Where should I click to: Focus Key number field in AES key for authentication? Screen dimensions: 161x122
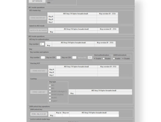click(42, 44)
